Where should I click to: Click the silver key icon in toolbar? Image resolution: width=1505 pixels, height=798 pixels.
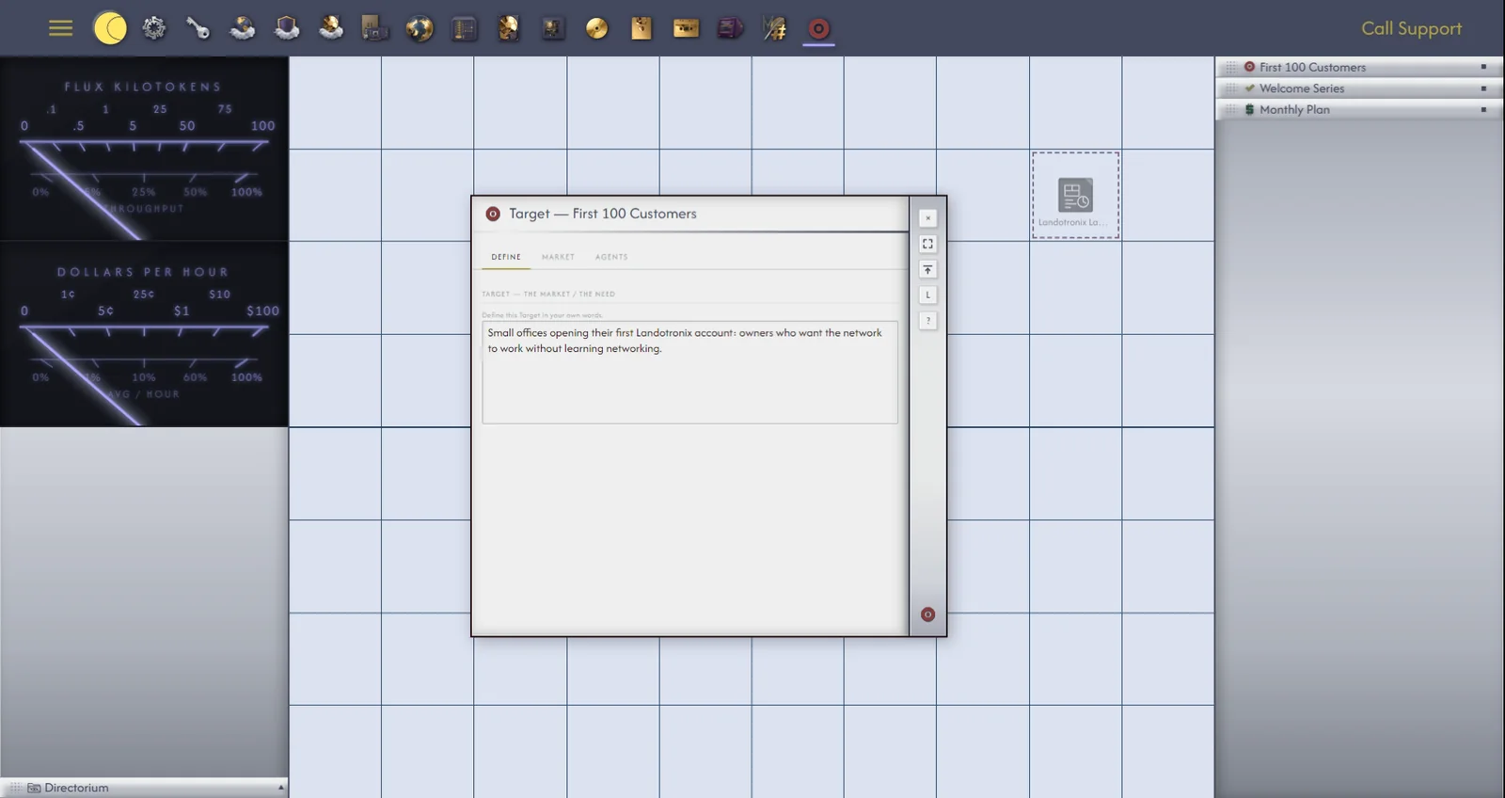[x=198, y=28]
